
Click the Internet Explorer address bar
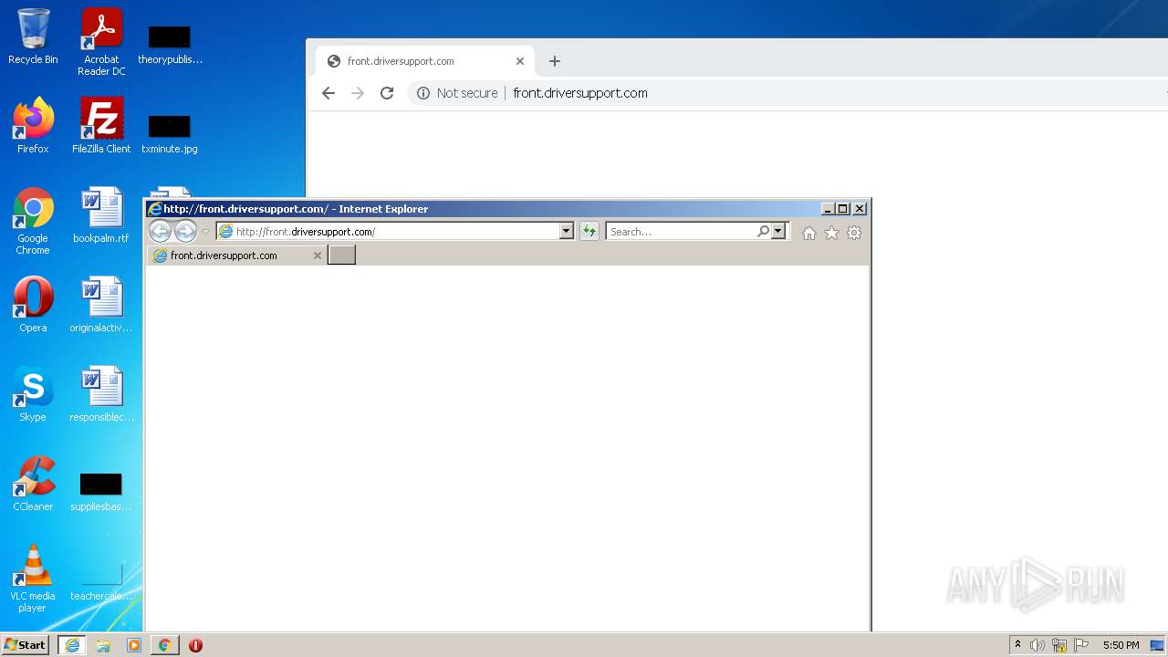[388, 232]
